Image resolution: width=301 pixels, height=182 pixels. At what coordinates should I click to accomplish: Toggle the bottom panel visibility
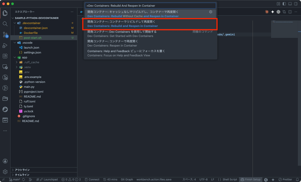click(x=290, y=4)
